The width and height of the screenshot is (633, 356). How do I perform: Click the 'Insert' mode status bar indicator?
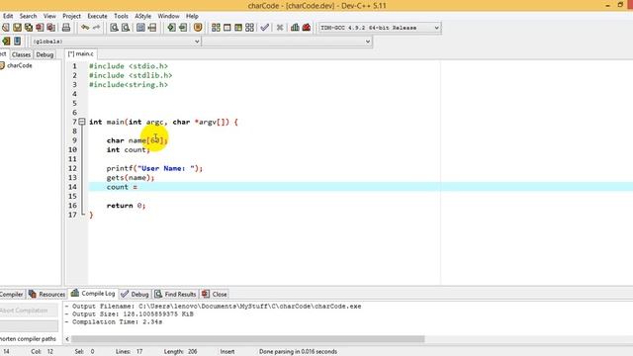click(x=227, y=352)
